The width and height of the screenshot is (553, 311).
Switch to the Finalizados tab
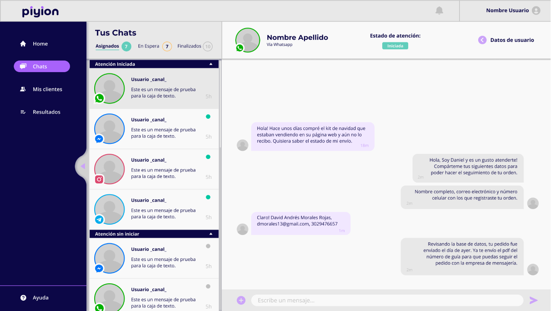[189, 46]
